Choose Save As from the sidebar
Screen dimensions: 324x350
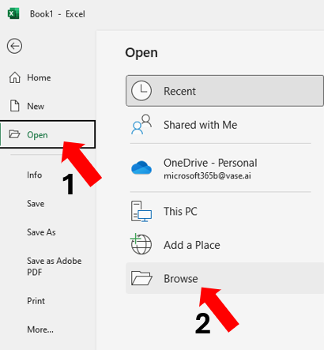(41, 232)
